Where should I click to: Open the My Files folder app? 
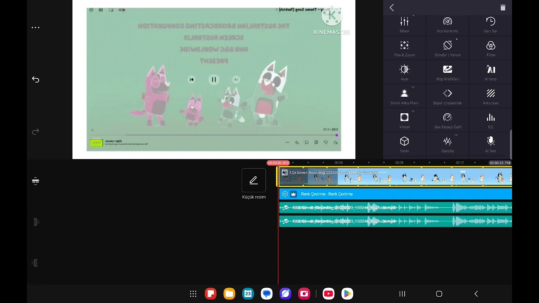[x=229, y=294]
